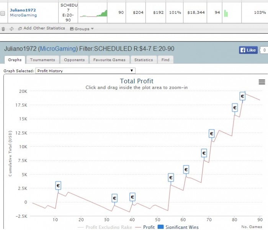The height and width of the screenshot is (230, 268).
Task: Toggle the Significant Wins legend series
Action: pyautogui.click(x=178, y=227)
